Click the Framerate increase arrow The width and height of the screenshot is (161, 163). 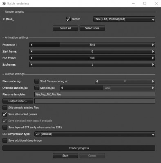(153, 45)
